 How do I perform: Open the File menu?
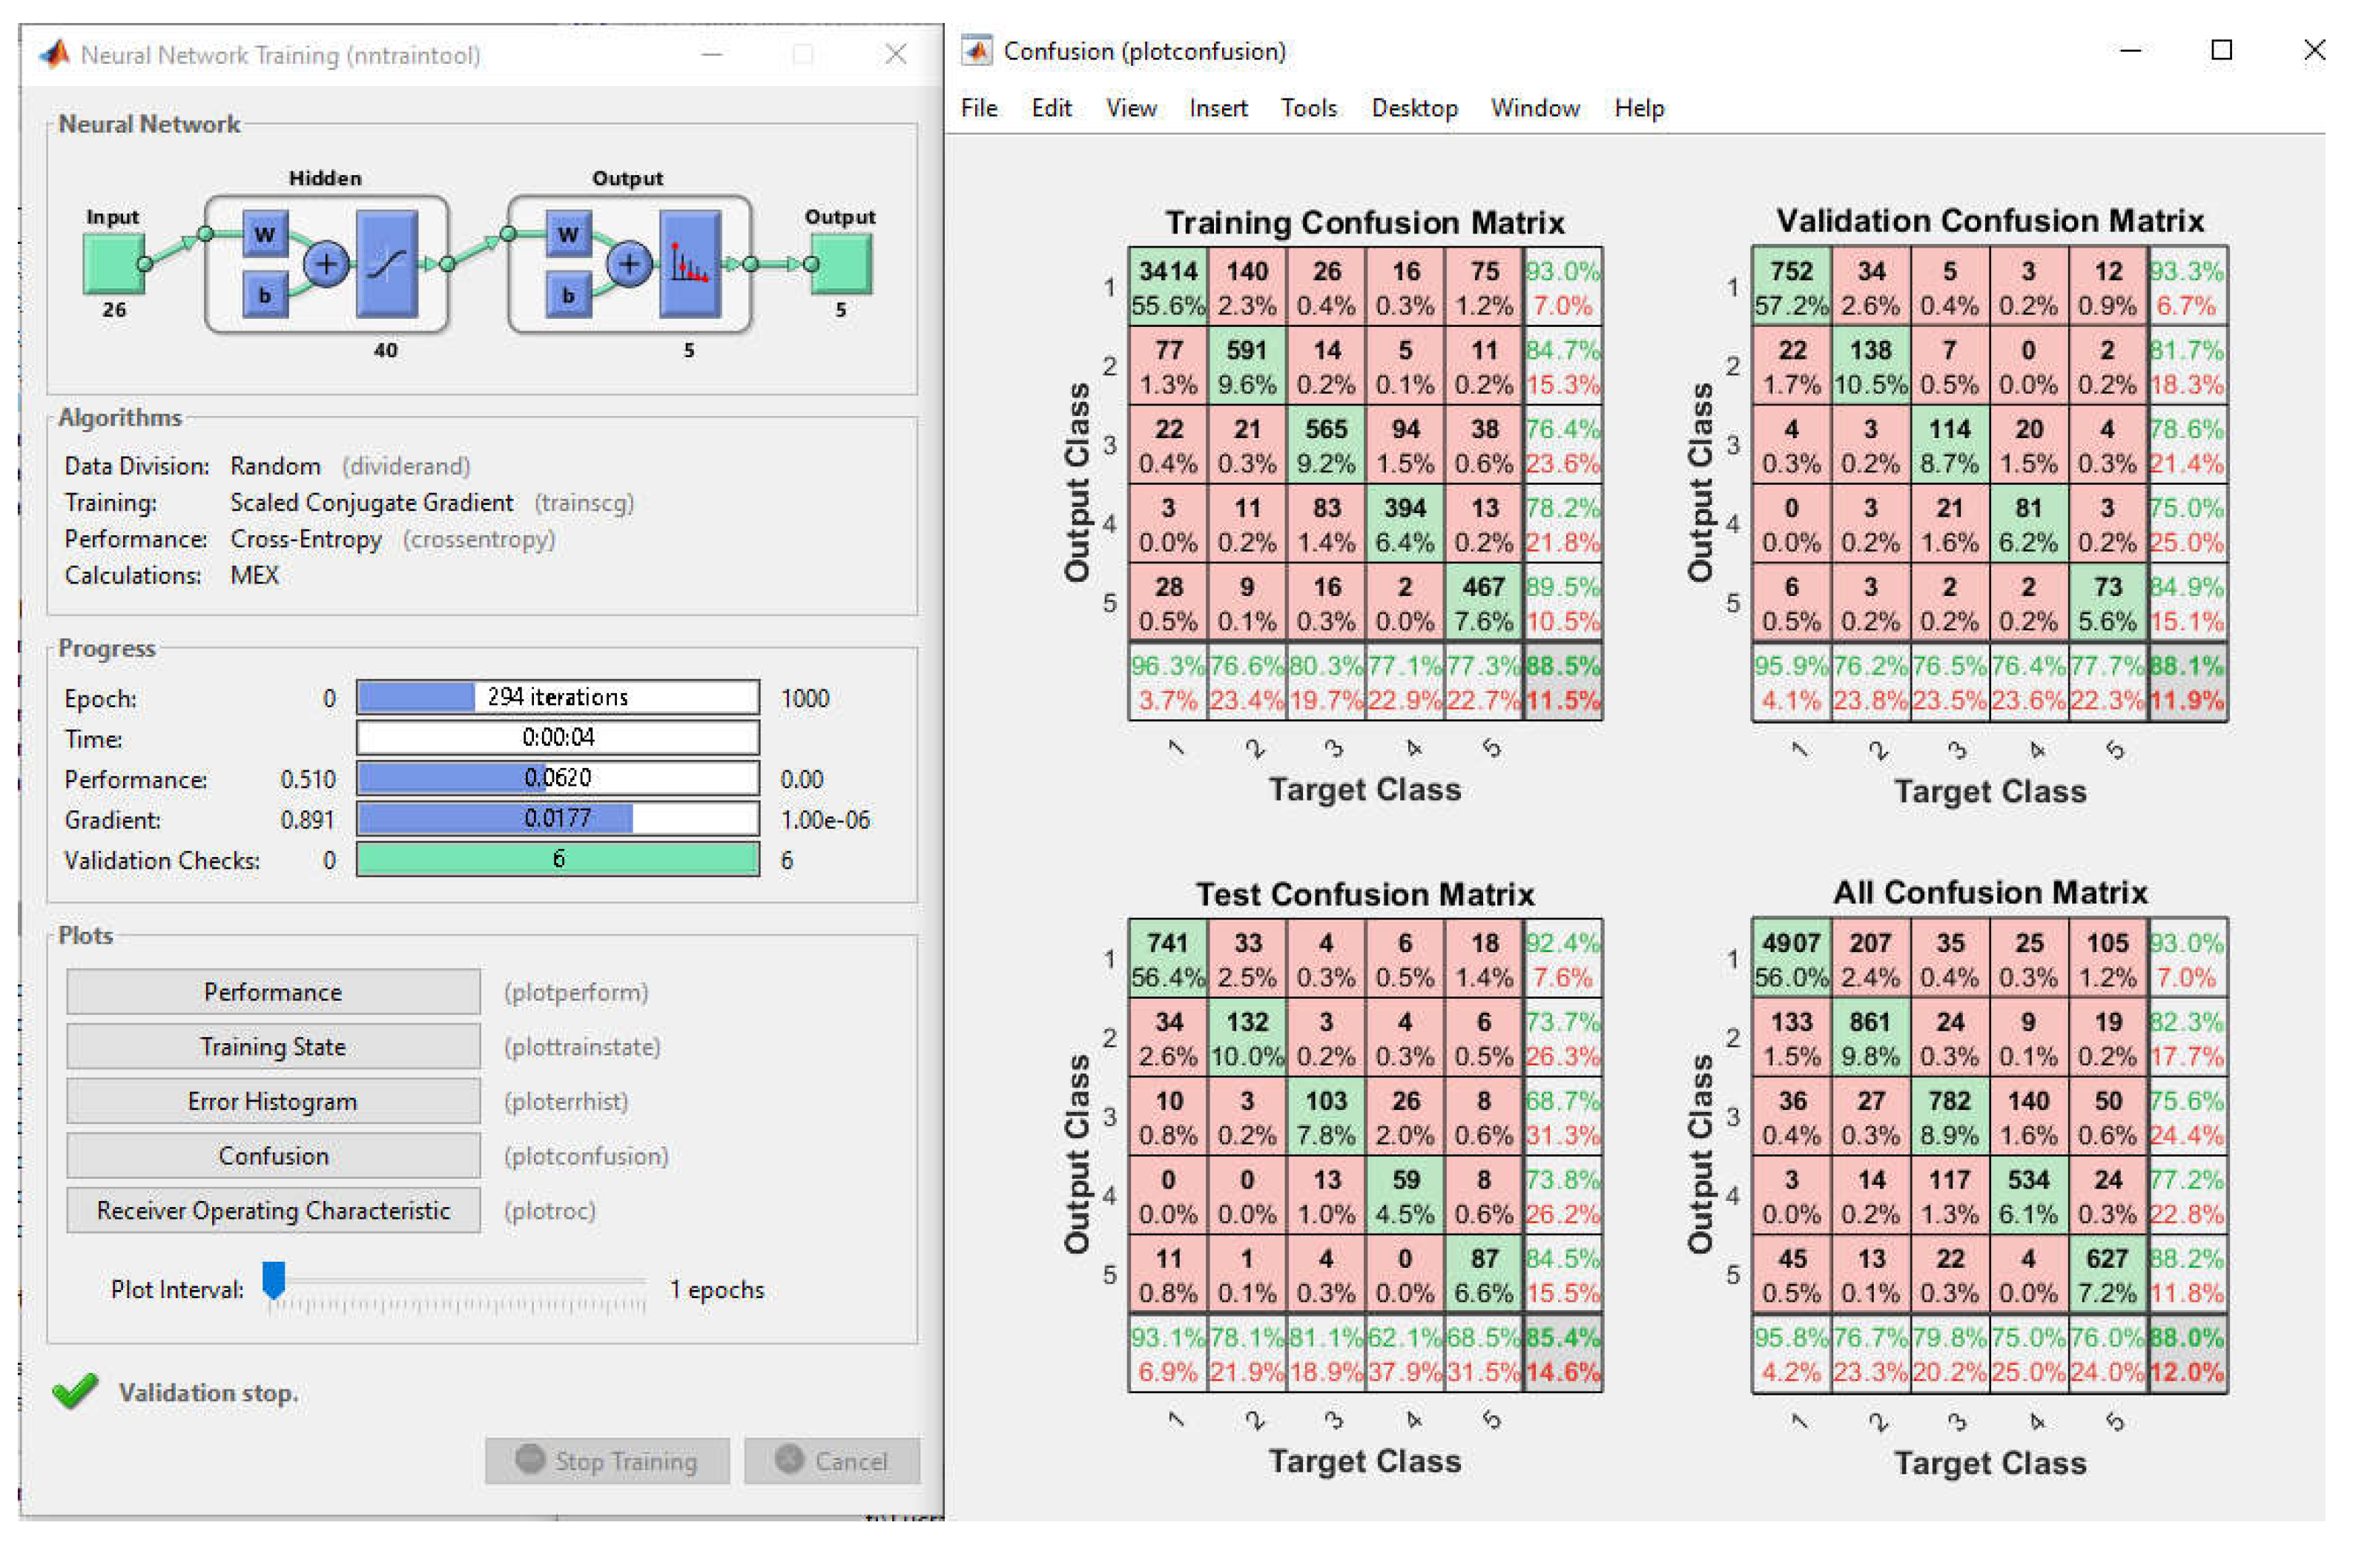coord(979,108)
